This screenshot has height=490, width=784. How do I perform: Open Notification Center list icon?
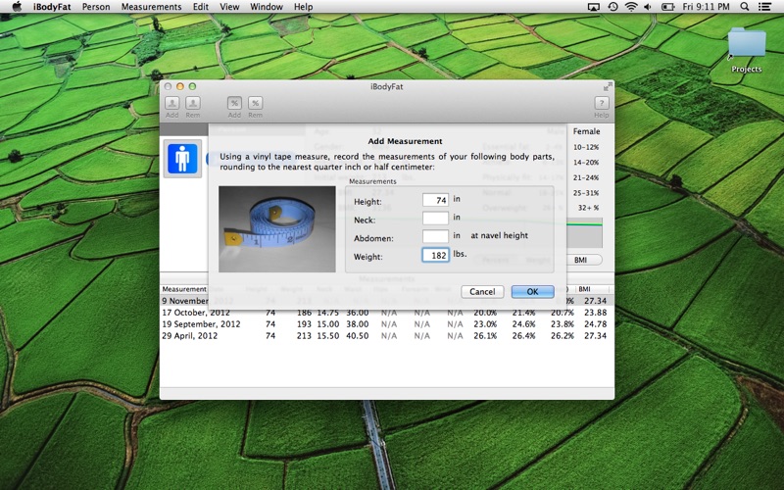pos(764,7)
